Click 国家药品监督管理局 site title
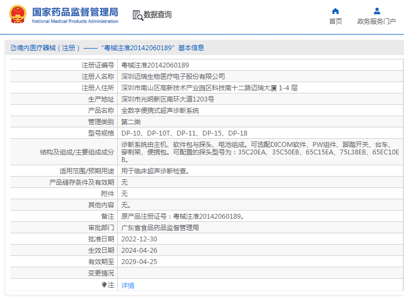Screen dimensions: 404x297 (75, 12)
